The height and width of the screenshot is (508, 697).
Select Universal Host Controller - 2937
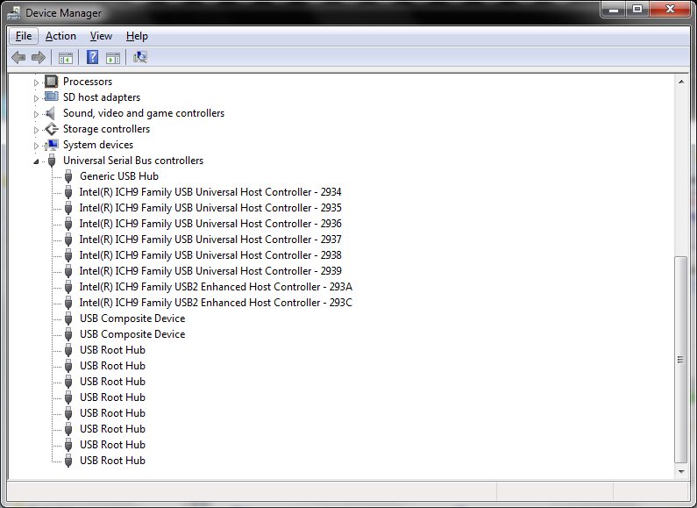[210, 240]
